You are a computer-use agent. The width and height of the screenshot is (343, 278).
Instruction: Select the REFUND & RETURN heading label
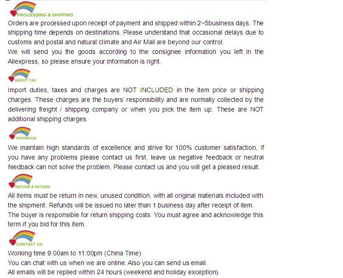[33, 187]
